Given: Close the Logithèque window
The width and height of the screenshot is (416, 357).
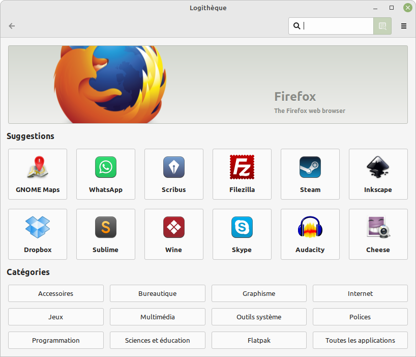Looking at the screenshot, I should (408, 8).
